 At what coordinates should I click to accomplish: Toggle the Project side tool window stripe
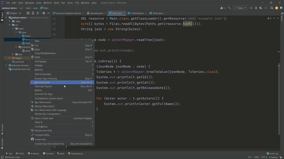(2, 16)
